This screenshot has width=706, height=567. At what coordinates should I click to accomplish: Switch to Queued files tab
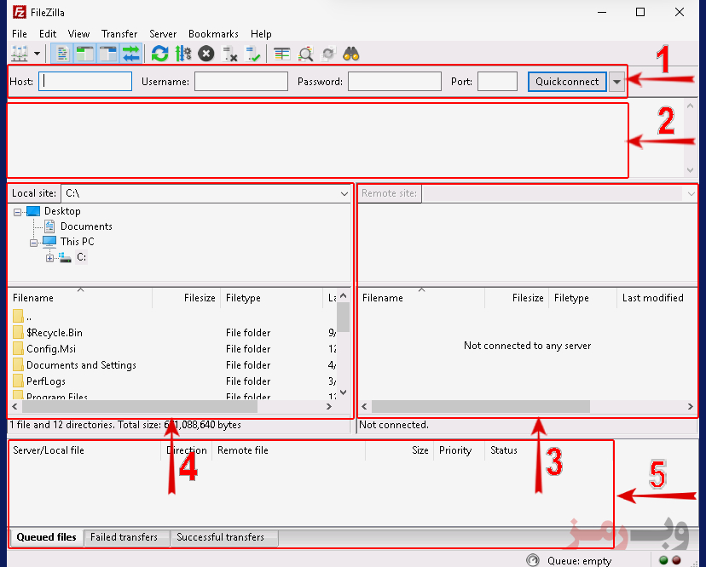[46, 537]
